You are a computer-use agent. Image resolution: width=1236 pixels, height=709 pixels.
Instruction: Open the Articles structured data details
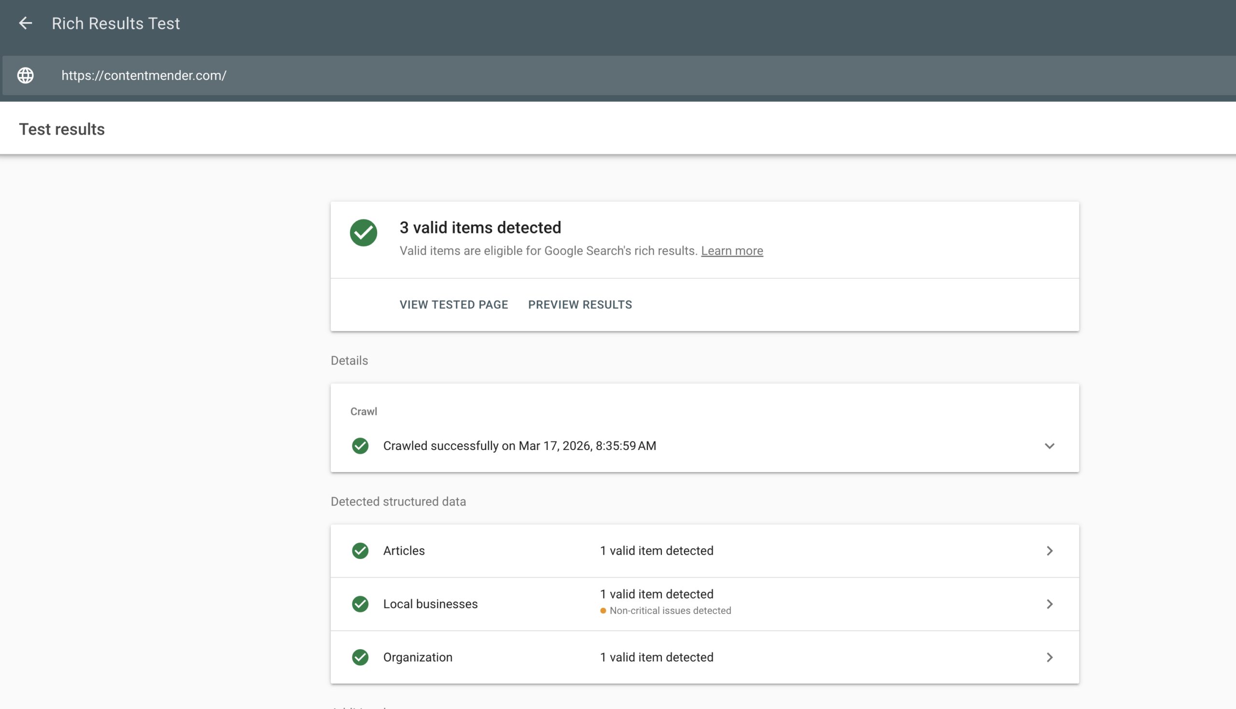pos(1050,551)
